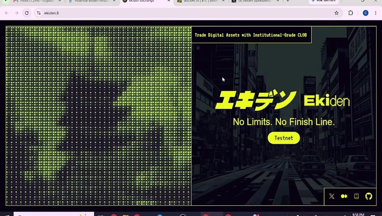The height and width of the screenshot is (216, 382).
Task: Open Chrome three-dot menu
Action: (x=376, y=13)
